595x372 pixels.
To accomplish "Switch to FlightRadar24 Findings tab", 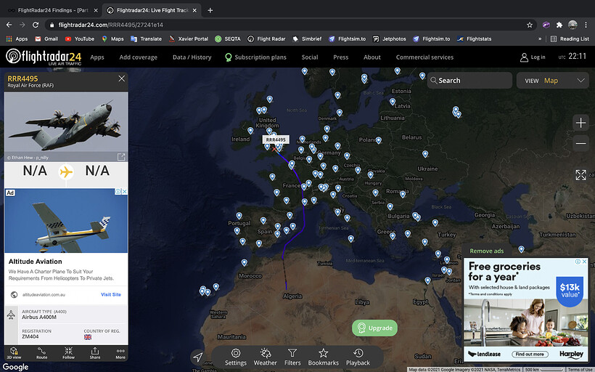I will (x=53, y=10).
